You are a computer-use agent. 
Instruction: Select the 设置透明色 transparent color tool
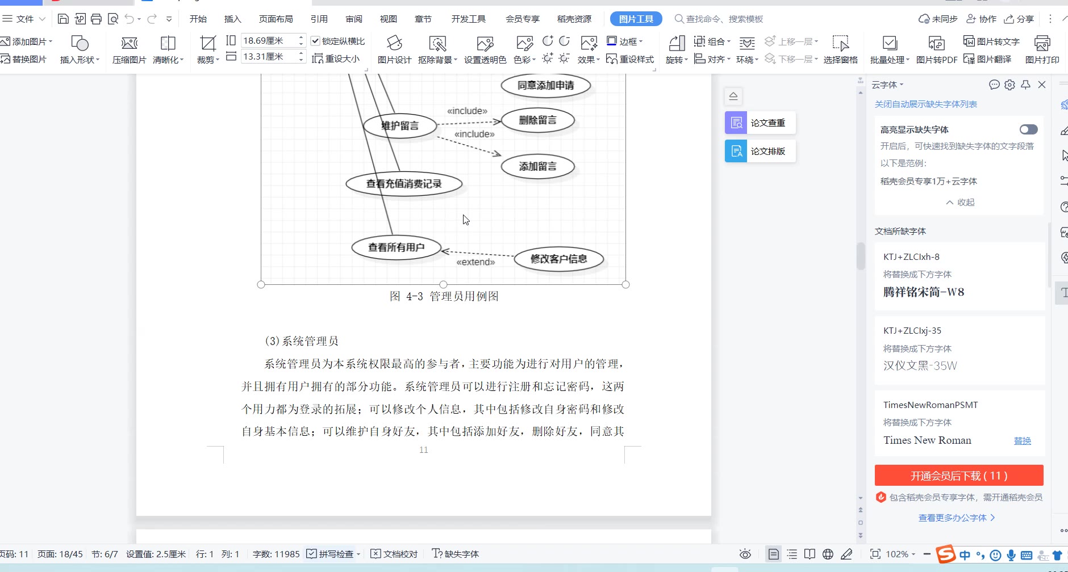[x=485, y=44]
